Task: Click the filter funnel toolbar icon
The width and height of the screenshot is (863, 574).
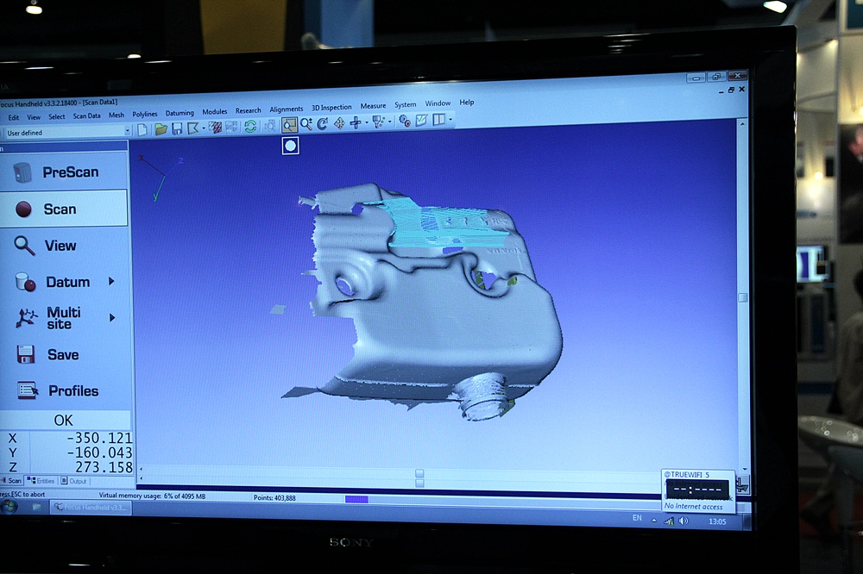Action: click(x=378, y=122)
